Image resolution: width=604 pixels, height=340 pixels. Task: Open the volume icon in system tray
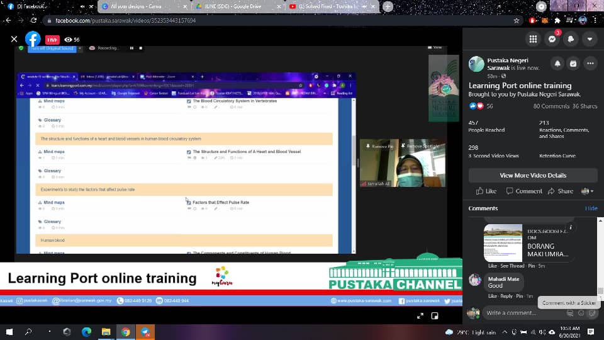[542, 332]
